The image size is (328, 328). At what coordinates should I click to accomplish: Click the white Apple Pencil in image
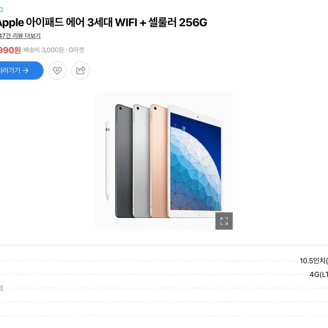[x=107, y=161]
